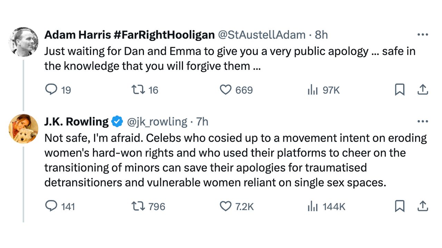Open J.K. Rowling's profile picture
The height and width of the screenshot is (248, 442).
click(x=23, y=129)
